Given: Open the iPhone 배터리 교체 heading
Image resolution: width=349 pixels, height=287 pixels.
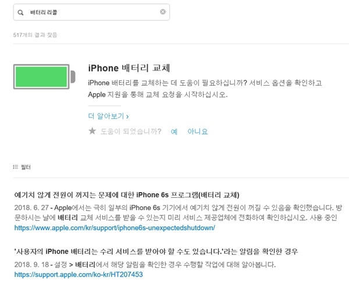Looking at the screenshot, I should [x=129, y=68].
